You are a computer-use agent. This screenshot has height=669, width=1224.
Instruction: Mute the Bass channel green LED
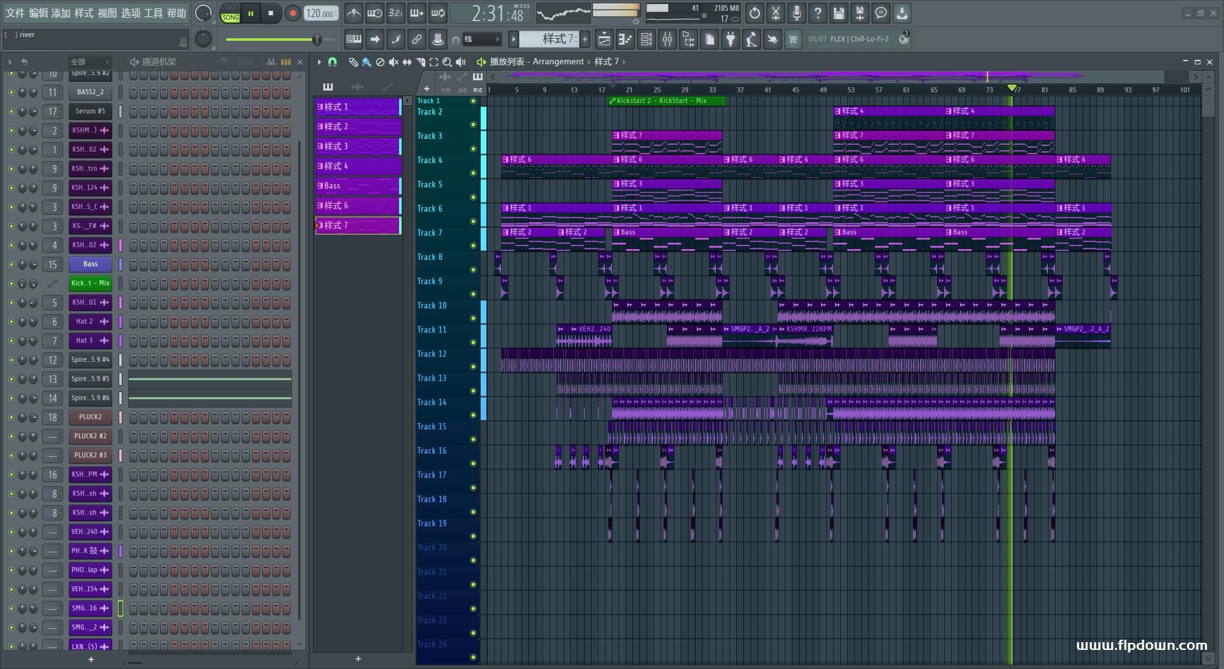tap(11, 264)
